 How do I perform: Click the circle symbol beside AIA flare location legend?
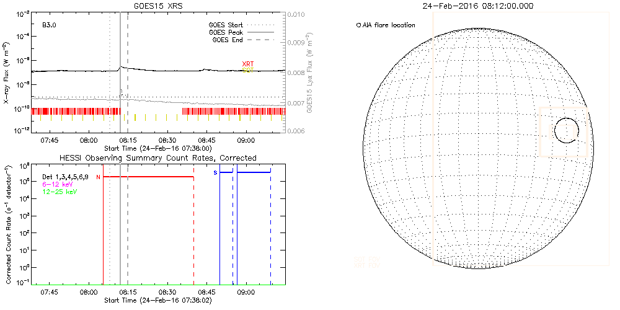point(359,25)
